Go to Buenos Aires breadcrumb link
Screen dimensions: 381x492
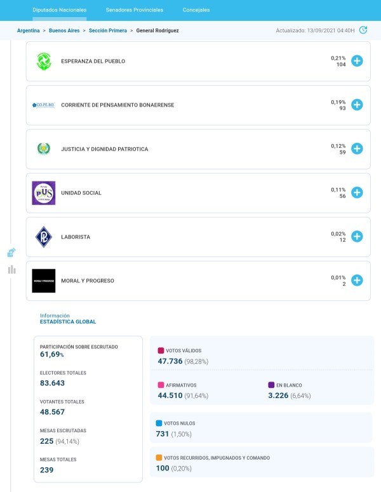point(64,30)
